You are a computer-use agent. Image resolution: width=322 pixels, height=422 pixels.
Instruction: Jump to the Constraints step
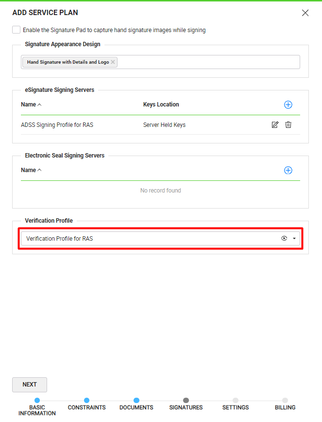click(86, 401)
